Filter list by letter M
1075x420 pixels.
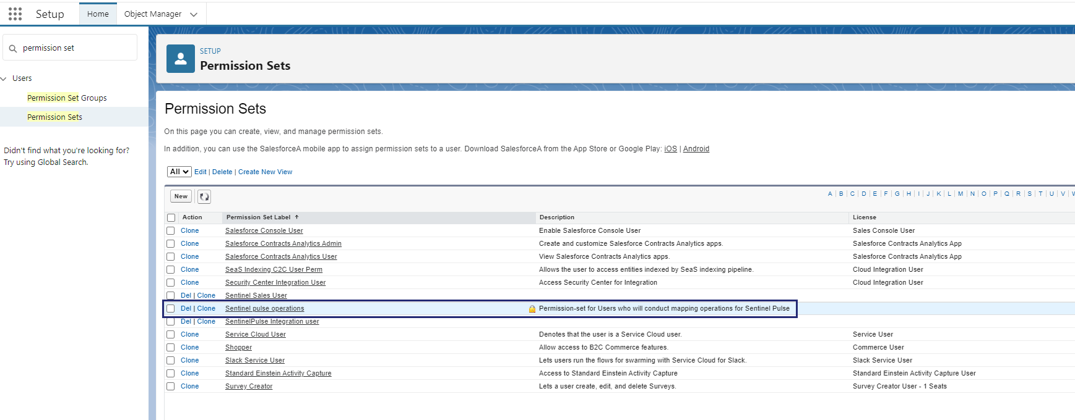961,194
